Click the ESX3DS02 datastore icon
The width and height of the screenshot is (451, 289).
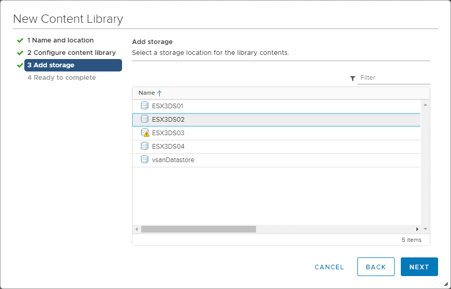click(145, 119)
